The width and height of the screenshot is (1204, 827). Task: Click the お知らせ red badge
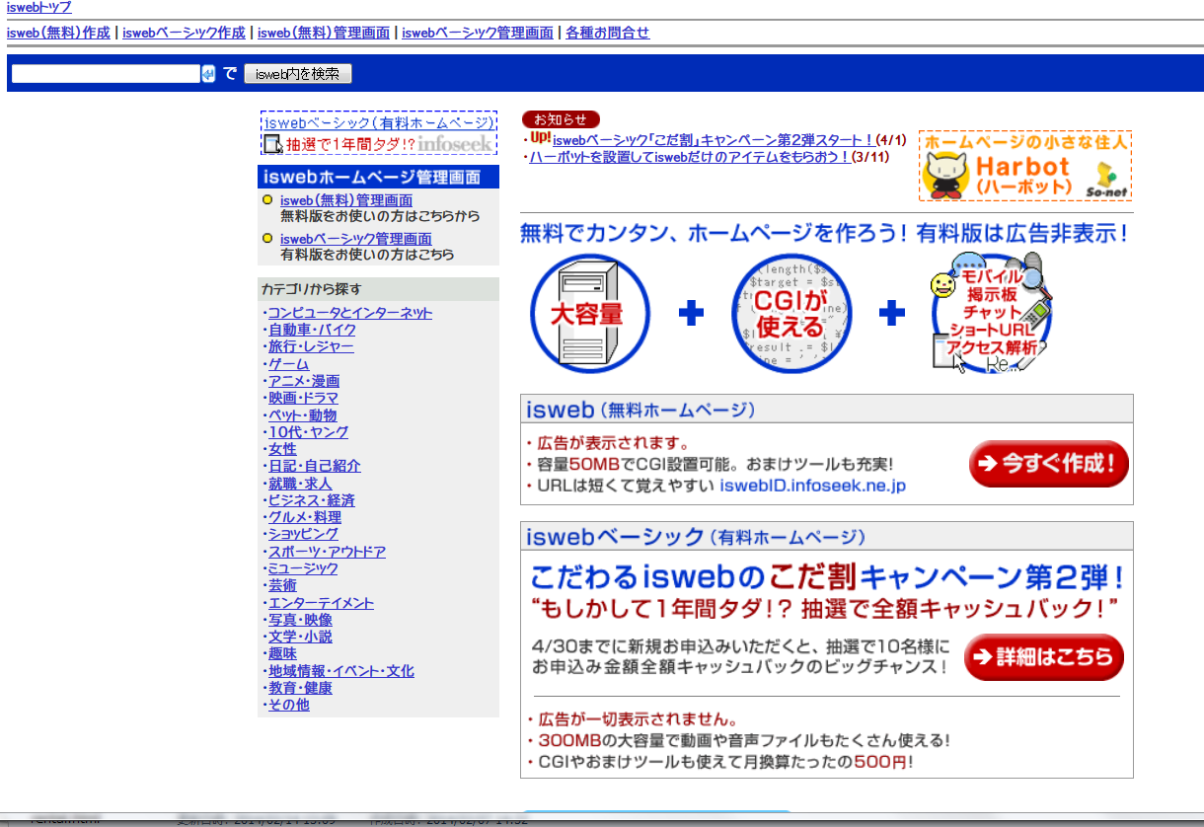[x=560, y=119]
